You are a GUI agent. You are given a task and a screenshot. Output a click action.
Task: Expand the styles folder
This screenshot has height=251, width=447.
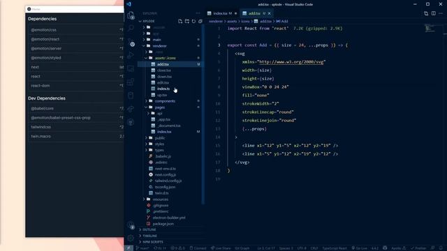tap(159, 144)
